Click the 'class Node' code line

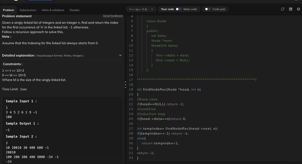click(156, 21)
